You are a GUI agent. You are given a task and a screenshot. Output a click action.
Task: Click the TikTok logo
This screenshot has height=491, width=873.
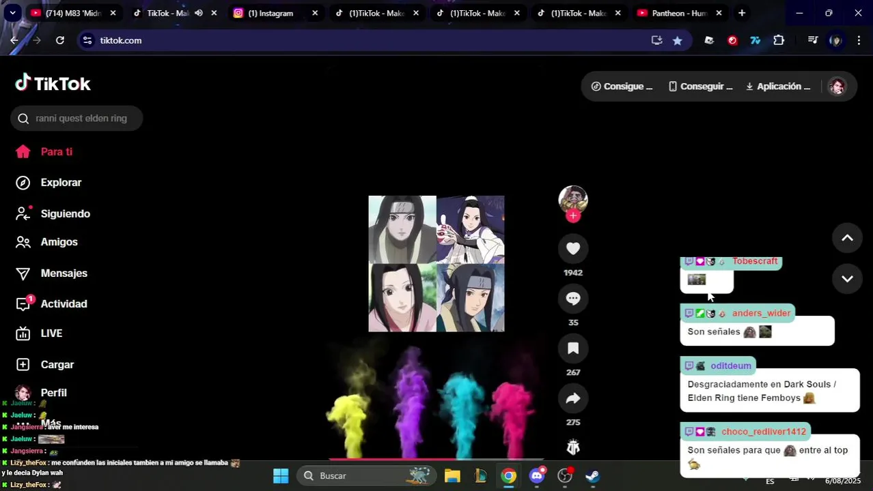coord(53,83)
